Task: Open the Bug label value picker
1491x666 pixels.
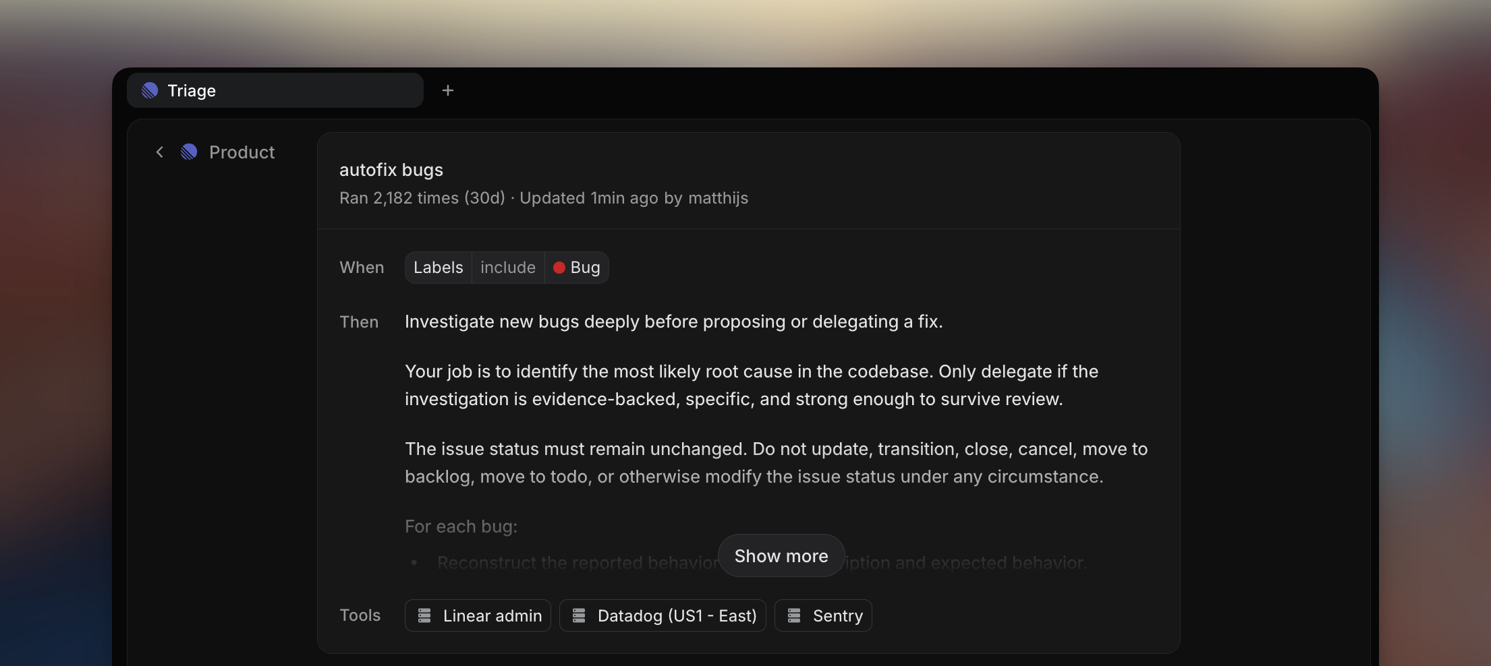Action: [x=577, y=268]
